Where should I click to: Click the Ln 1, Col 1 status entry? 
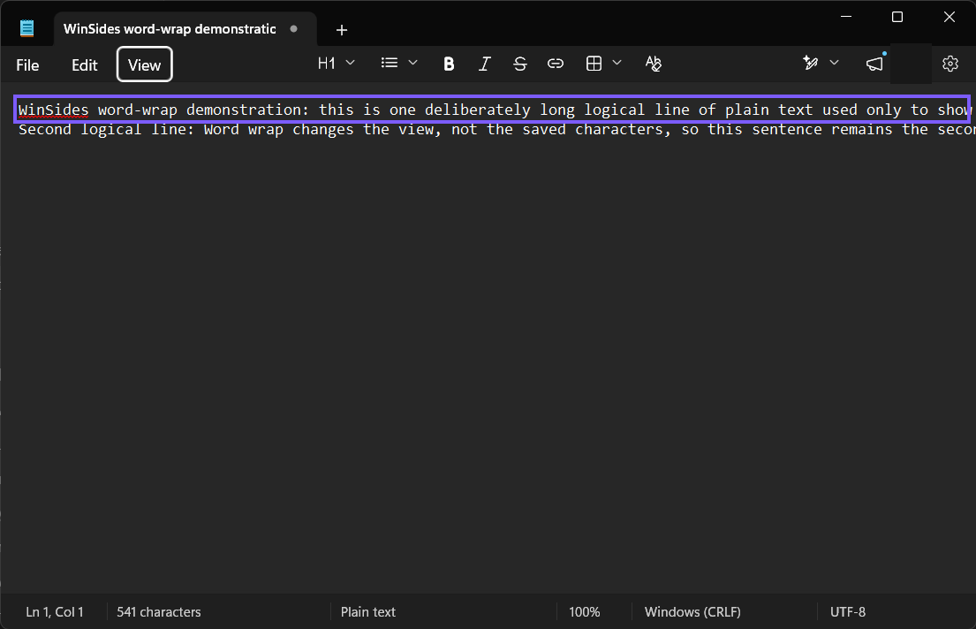[55, 612]
